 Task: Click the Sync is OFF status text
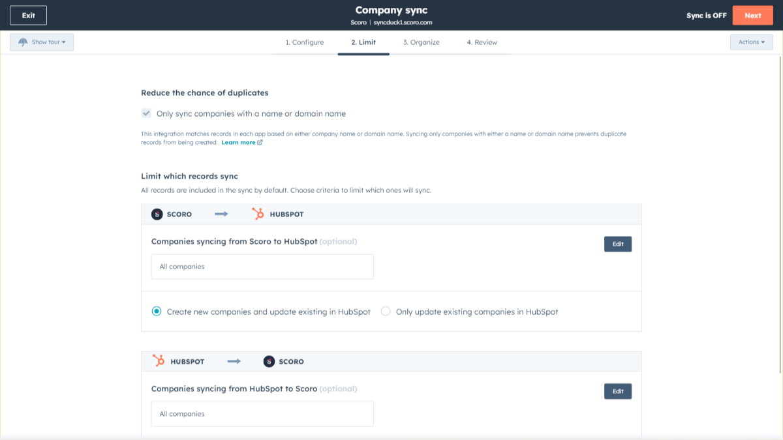click(x=706, y=16)
